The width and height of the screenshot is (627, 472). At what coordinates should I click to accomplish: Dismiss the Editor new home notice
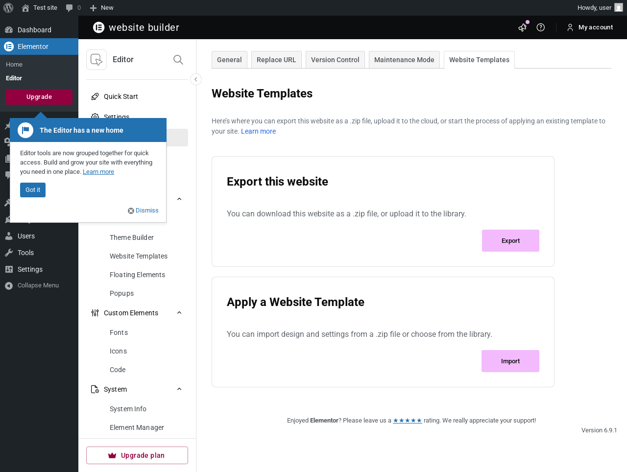[144, 211]
